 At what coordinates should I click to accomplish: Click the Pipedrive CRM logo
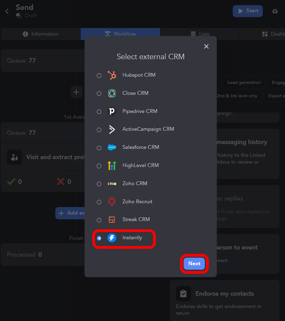[112, 111]
